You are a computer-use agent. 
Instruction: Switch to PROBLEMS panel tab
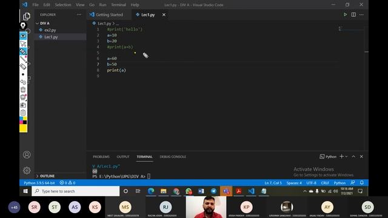point(101,157)
